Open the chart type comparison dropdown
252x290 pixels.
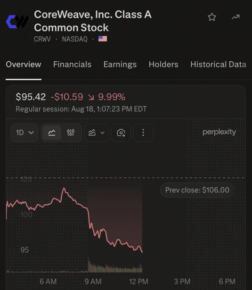tap(97, 133)
